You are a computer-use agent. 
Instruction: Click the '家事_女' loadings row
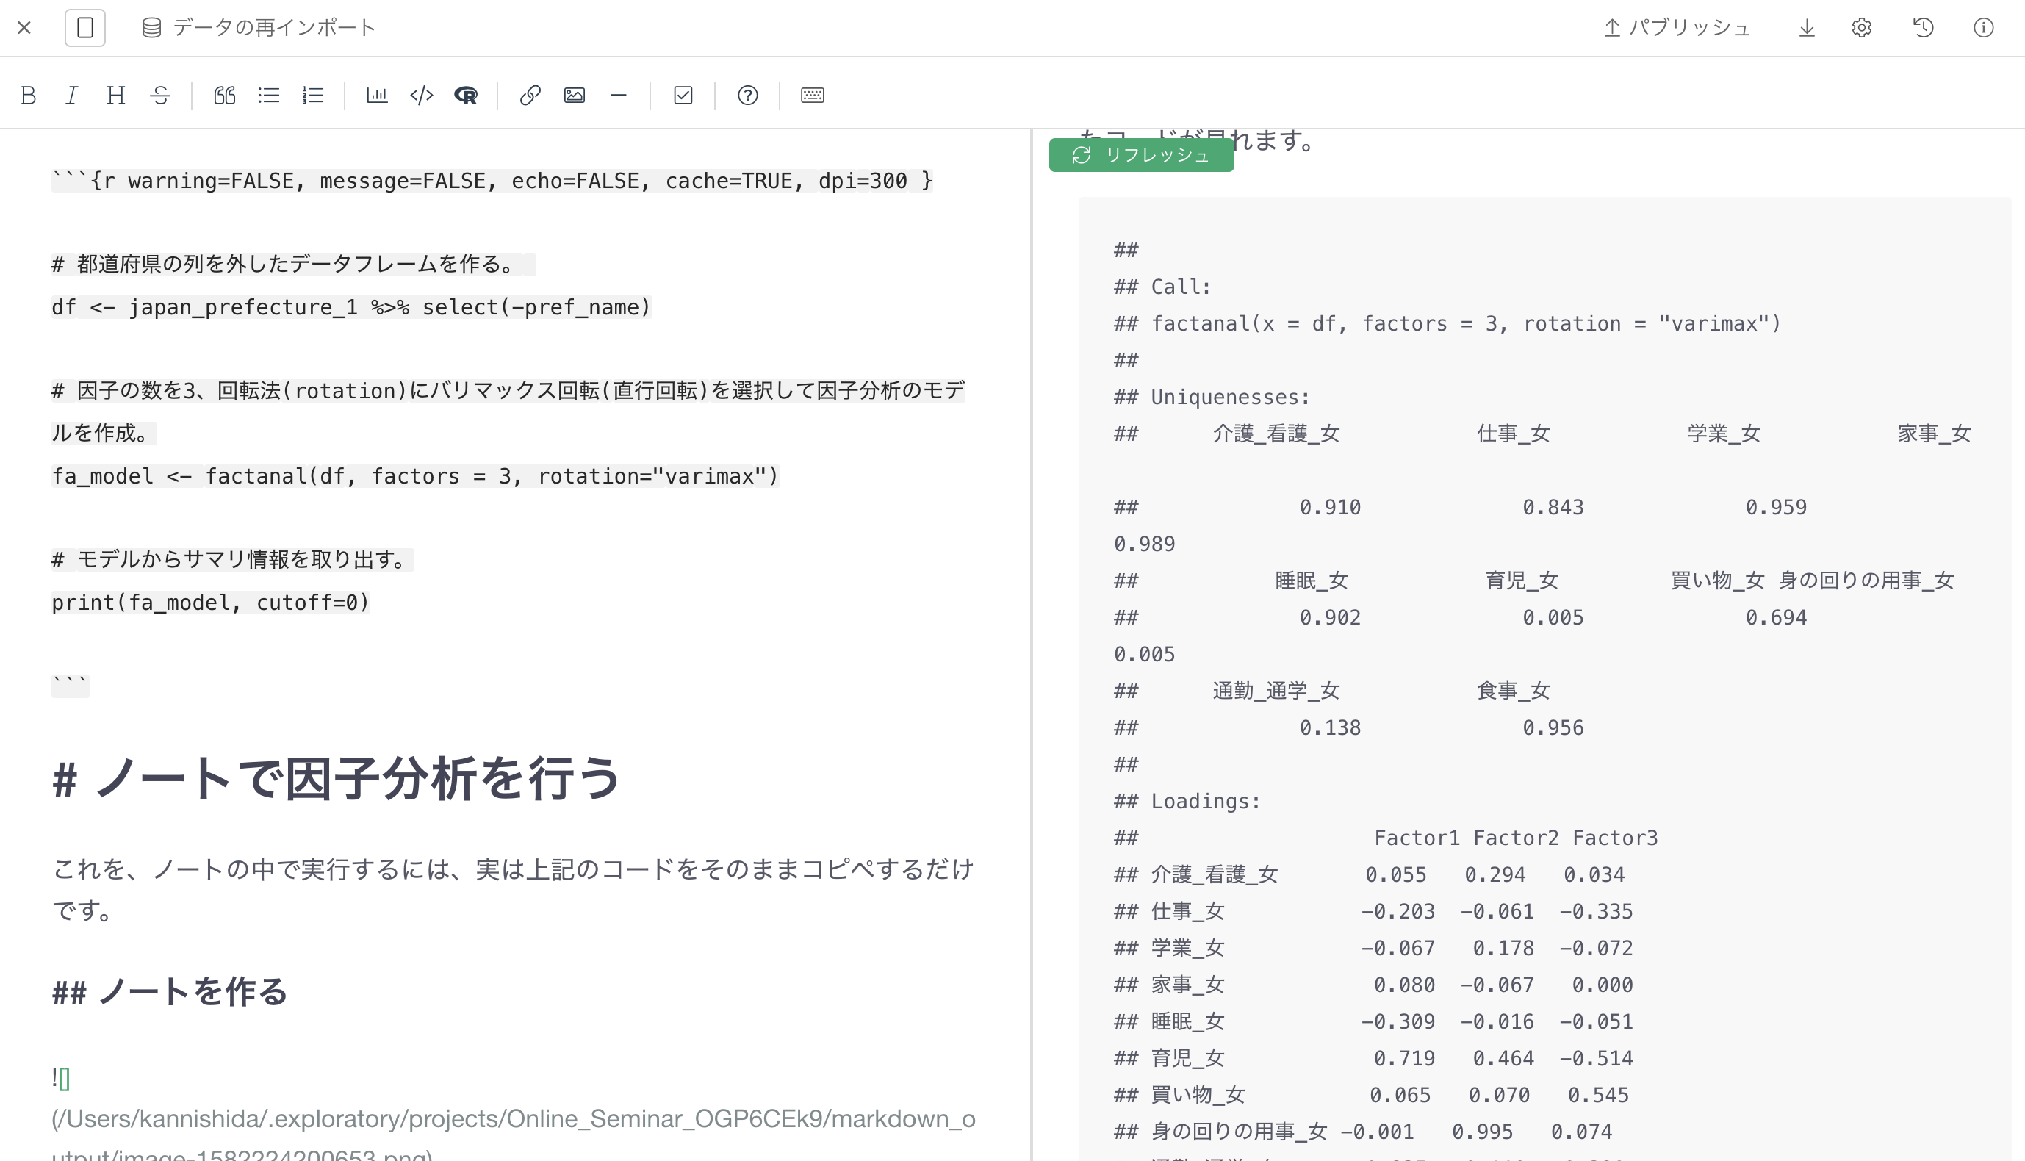(x=1374, y=985)
